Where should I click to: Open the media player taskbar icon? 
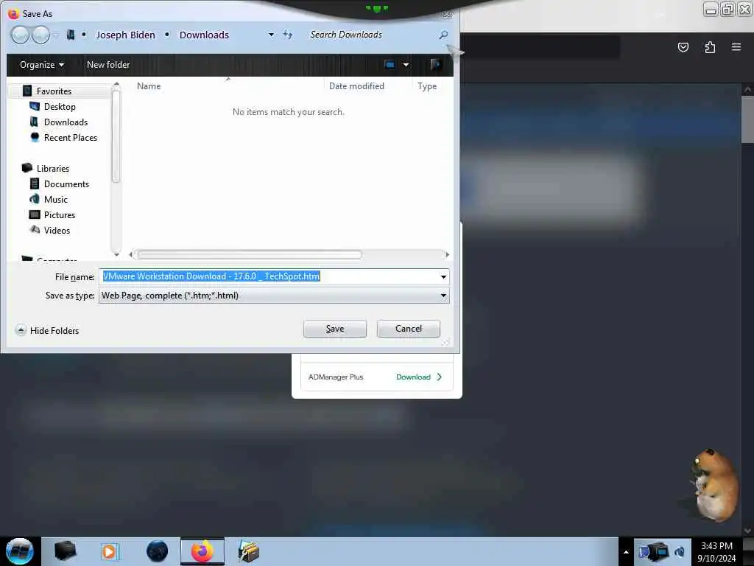point(109,551)
